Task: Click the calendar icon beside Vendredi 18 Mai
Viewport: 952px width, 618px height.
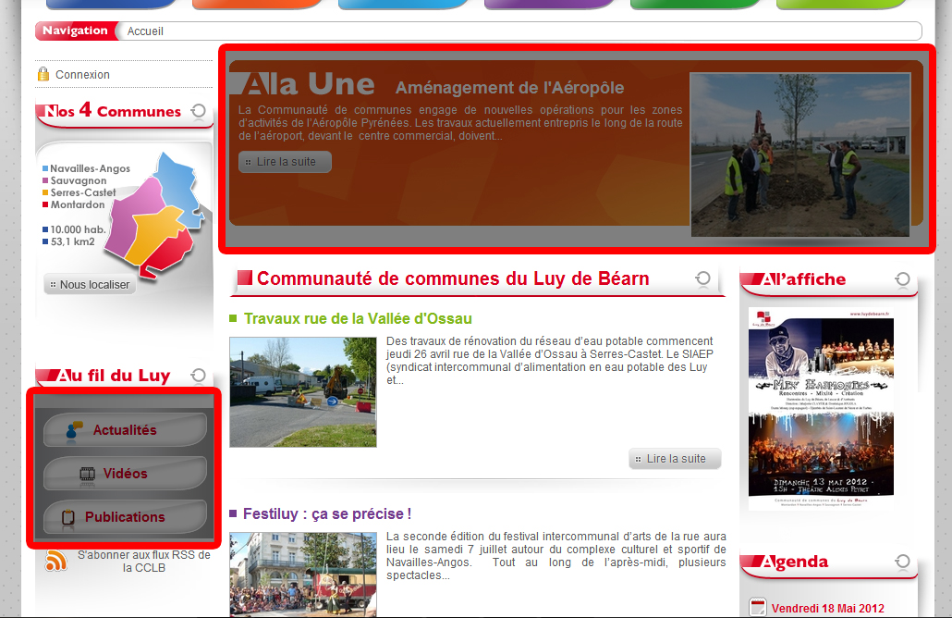Action: [758, 608]
